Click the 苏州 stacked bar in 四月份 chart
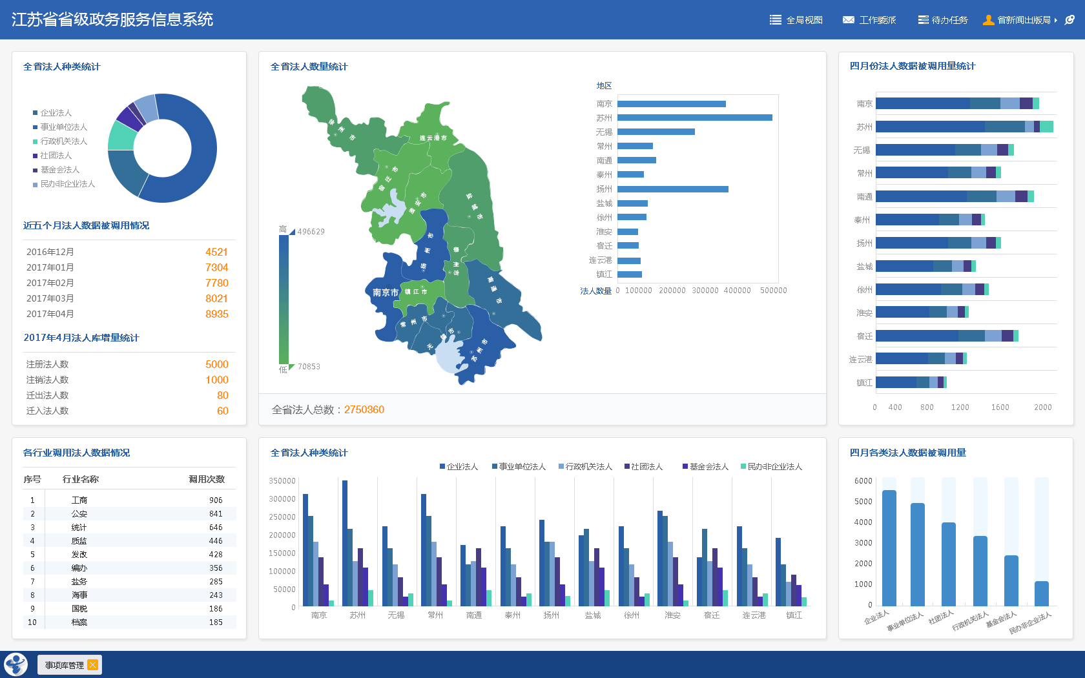Screen dimensions: 1085x678 click(964, 127)
